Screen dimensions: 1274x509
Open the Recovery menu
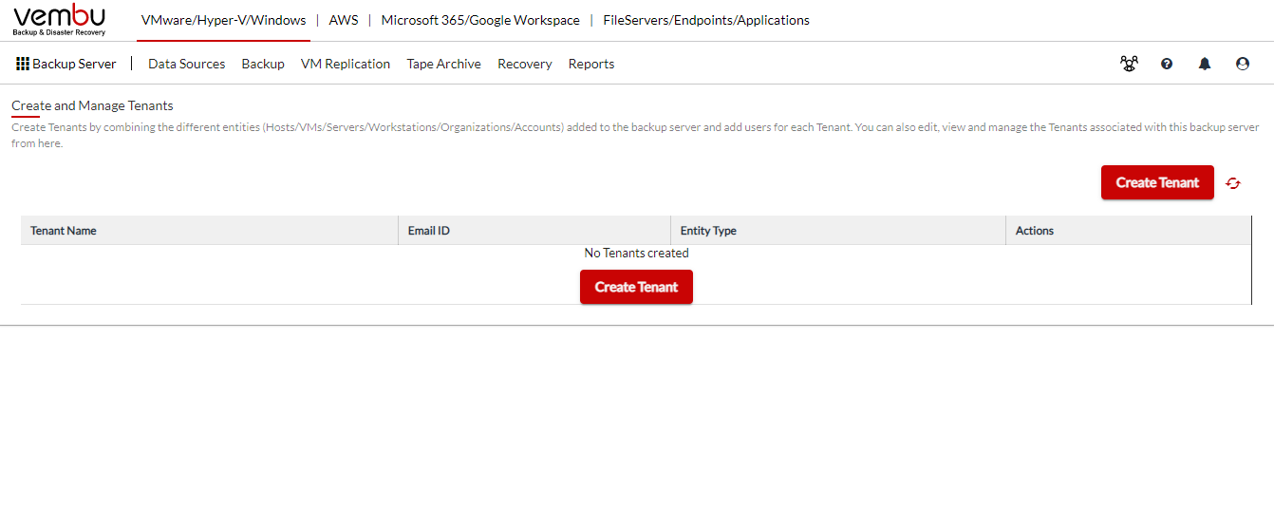tap(525, 64)
